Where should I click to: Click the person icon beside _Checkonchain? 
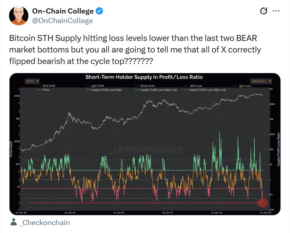14,223
